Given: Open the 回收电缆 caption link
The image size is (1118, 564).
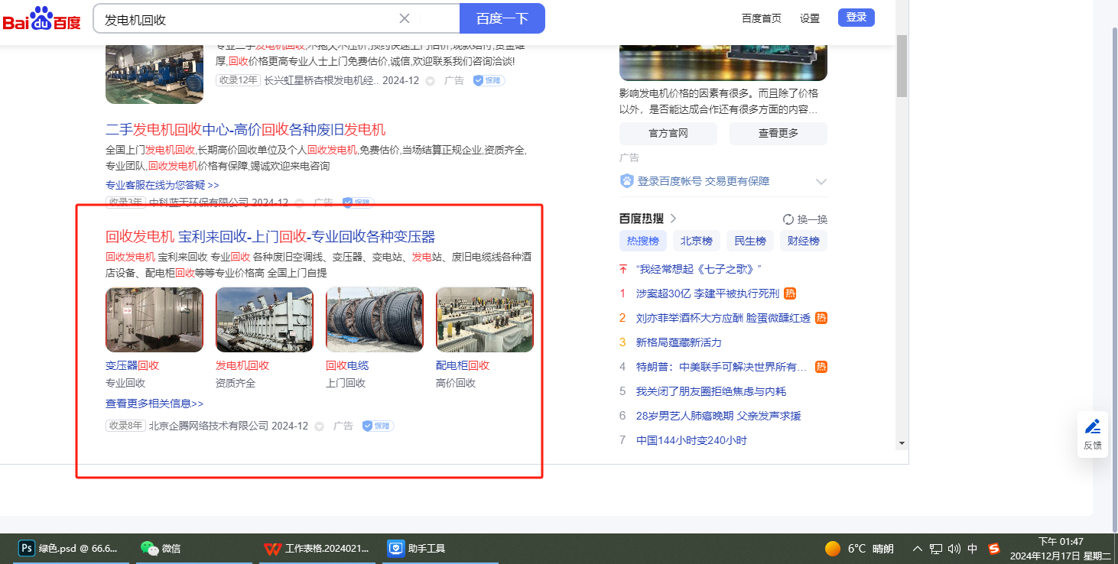Looking at the screenshot, I should [347, 365].
